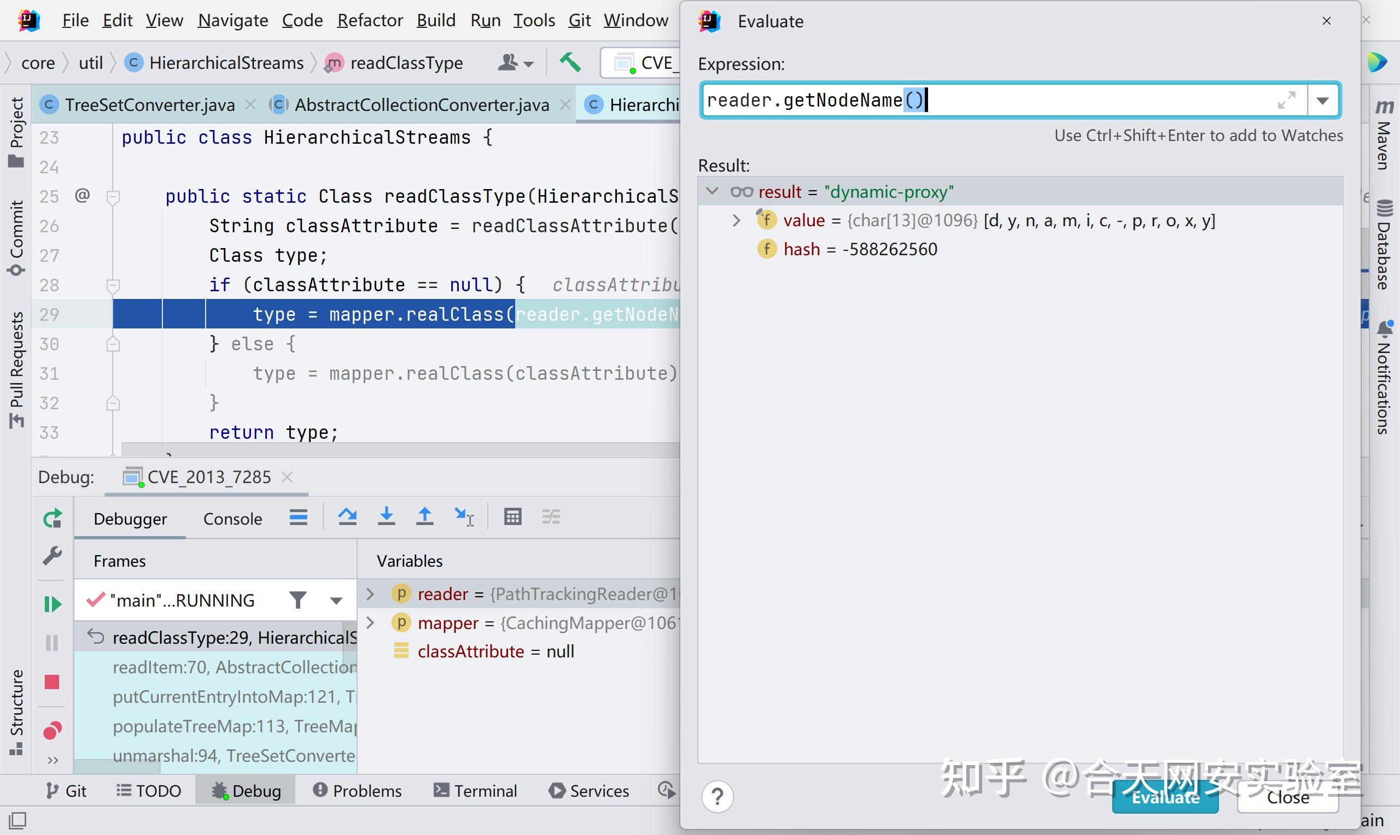1400x835 pixels.
Task: Open the Evaluate Expression calculator icon
Action: [x=512, y=515]
